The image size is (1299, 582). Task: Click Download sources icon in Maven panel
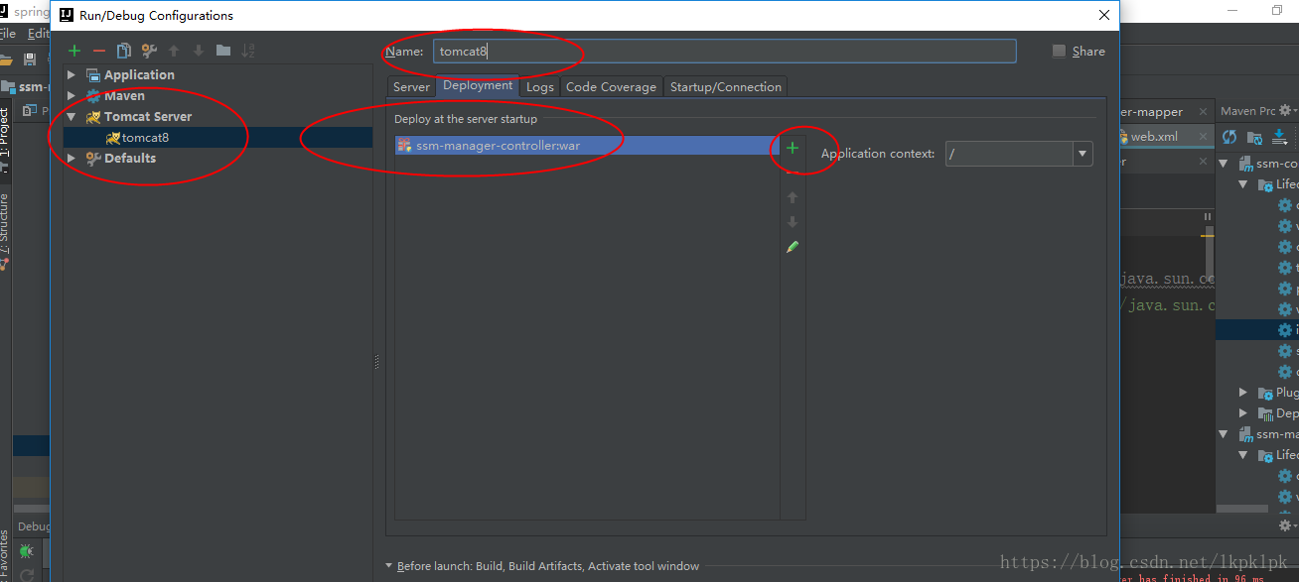click(x=1280, y=137)
